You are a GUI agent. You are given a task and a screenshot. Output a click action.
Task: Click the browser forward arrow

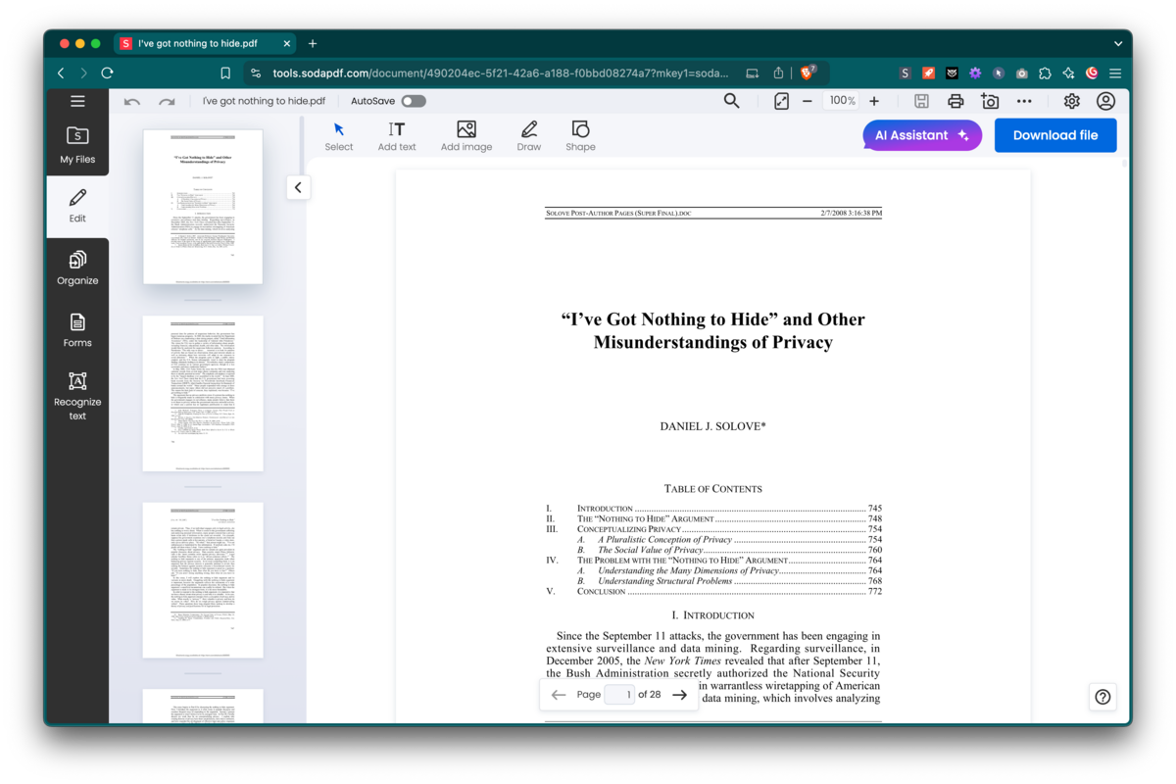pyautogui.click(x=83, y=73)
